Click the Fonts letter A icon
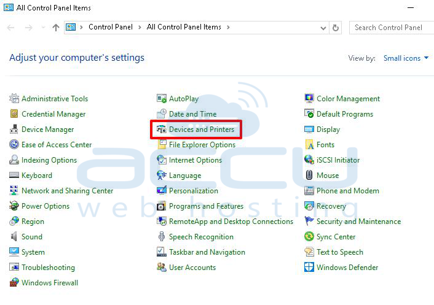 pos(309,144)
